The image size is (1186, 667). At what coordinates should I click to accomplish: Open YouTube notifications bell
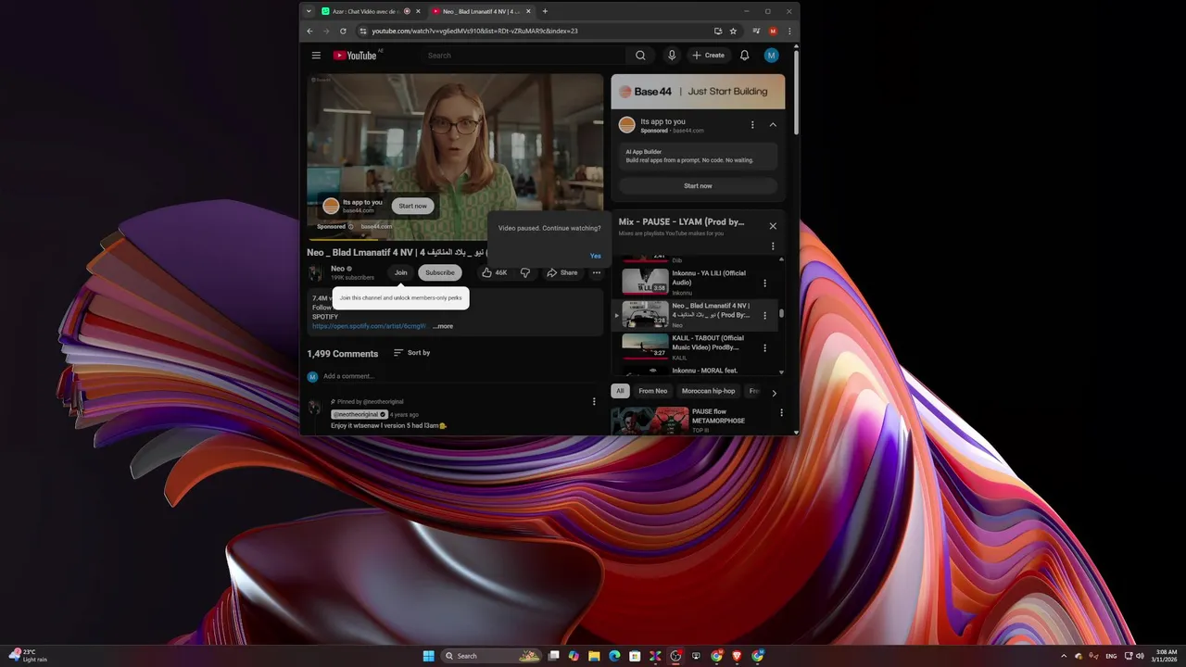(x=744, y=56)
